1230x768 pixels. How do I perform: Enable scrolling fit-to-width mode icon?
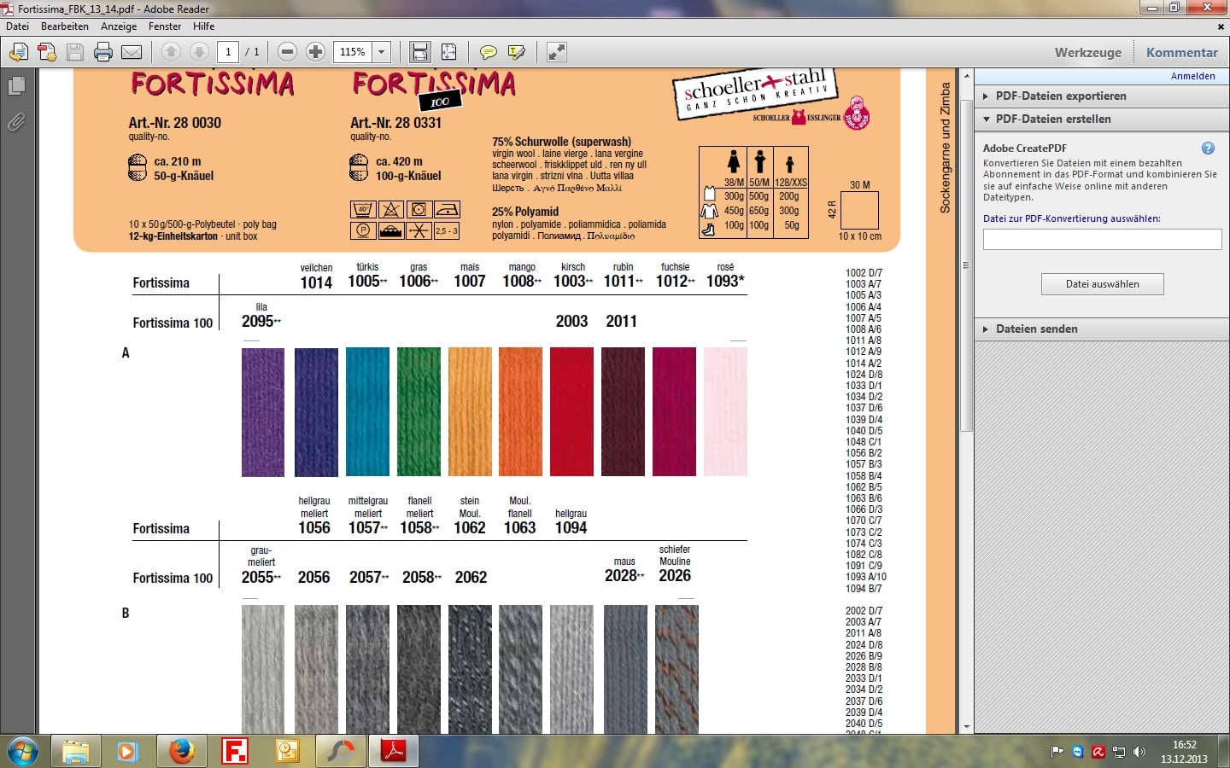420,52
